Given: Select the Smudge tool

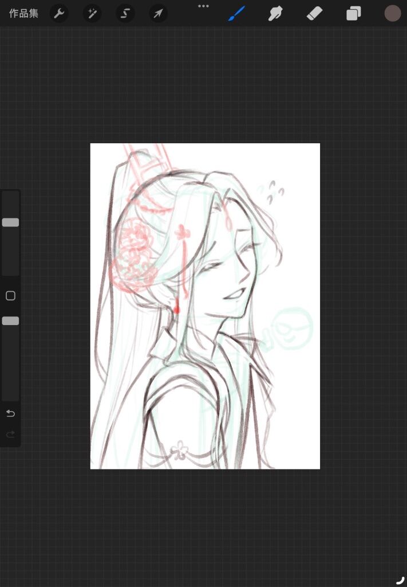Looking at the screenshot, I should click(276, 13).
